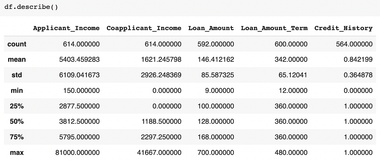Click the 50% row label
The image size is (380, 161).
coord(17,121)
